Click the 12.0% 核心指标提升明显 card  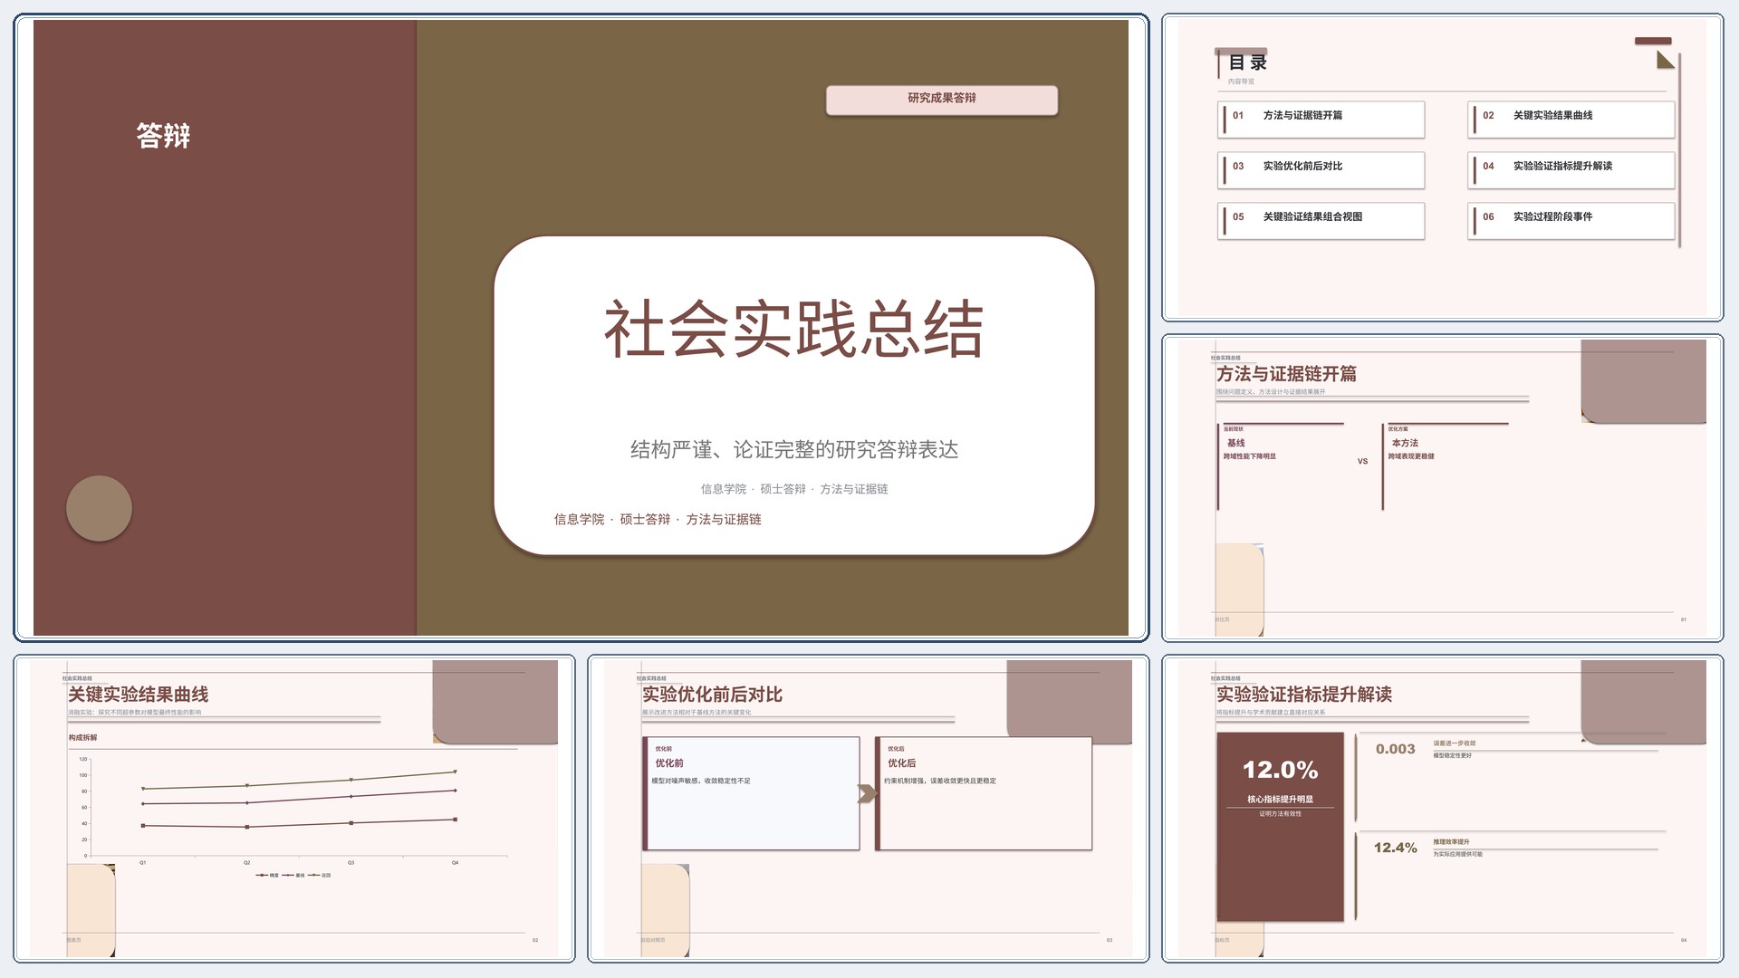coord(1280,827)
